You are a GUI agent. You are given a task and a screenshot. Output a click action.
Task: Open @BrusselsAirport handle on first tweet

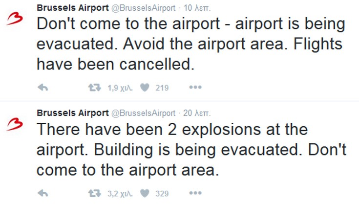(x=143, y=8)
